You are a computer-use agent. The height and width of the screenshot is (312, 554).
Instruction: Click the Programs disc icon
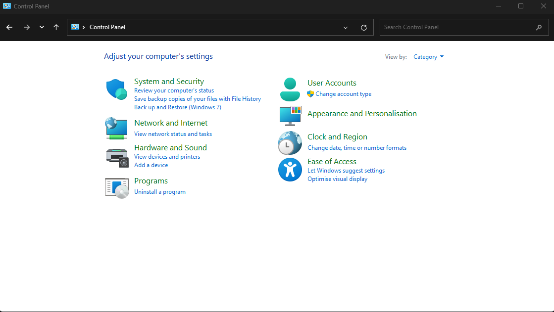pos(117,188)
